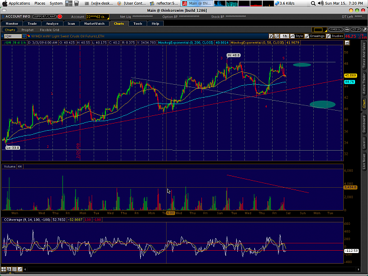Click the chart settings icon above price axis
368x276 pixels.
coord(347,43)
